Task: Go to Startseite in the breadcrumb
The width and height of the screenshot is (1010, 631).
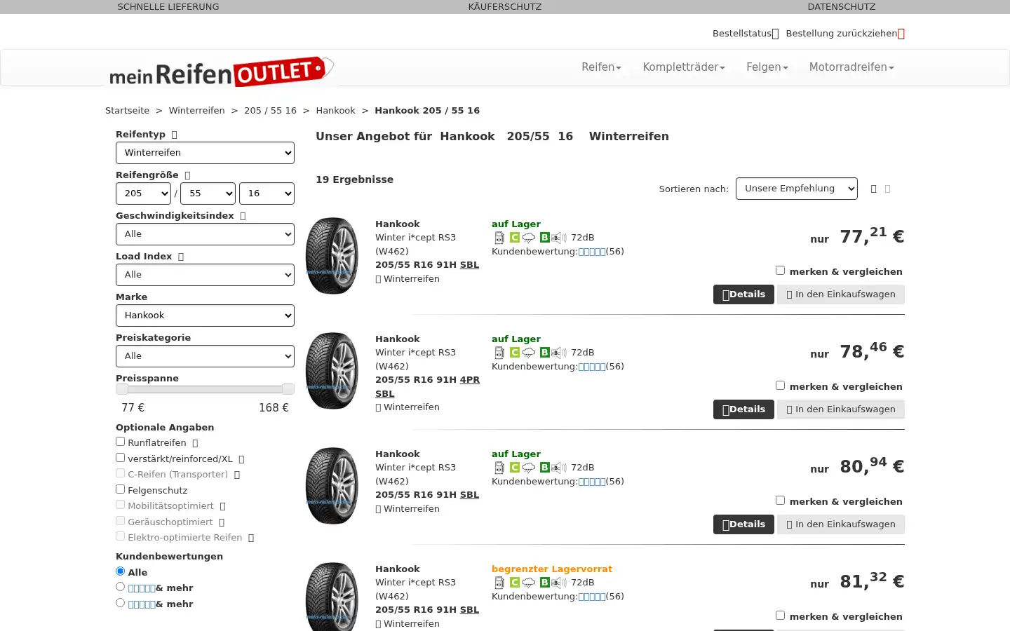Action: coord(127,111)
